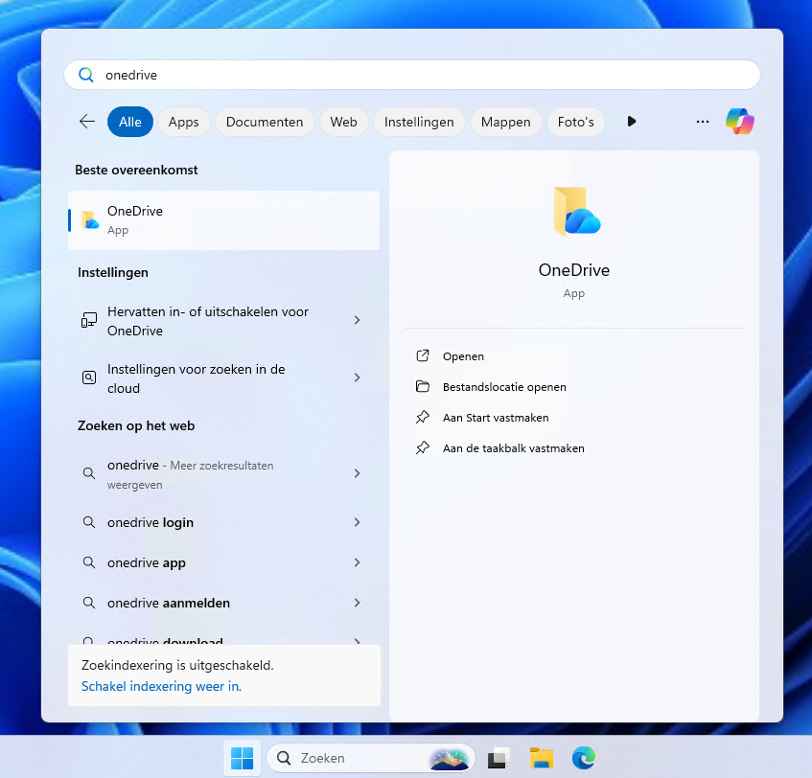Click the back arrow in search panel
812x778 pixels.
click(x=87, y=122)
